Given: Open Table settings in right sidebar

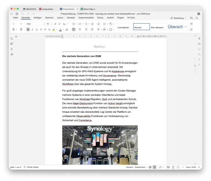Looking at the screenshot, I should 199,44.
